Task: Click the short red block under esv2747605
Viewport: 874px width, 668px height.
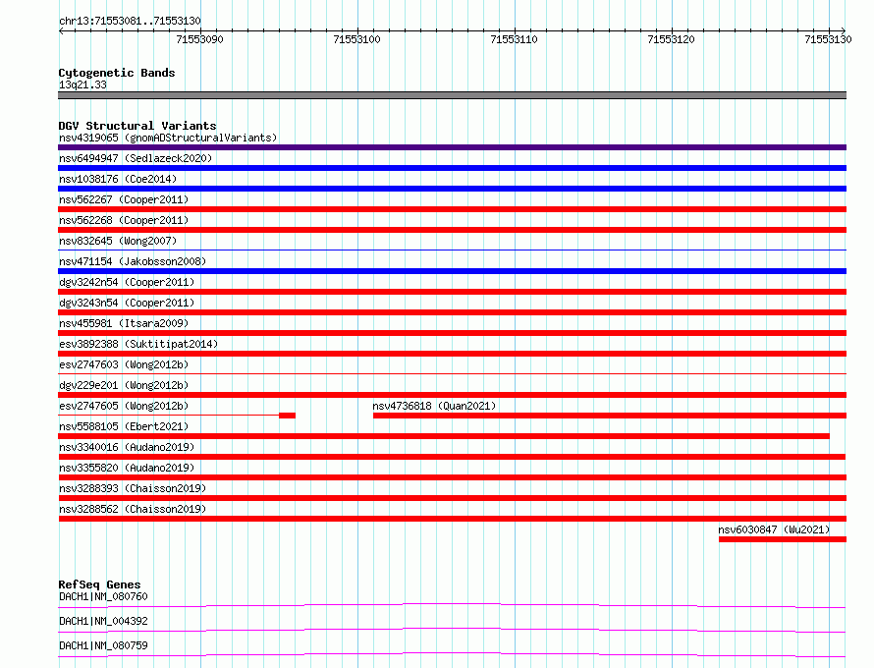Action: click(x=287, y=416)
